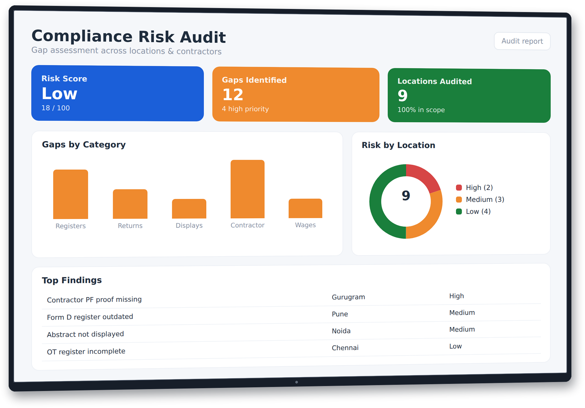The height and width of the screenshot is (408, 585).
Task: Click the '18 / 100' score text
Action: (56, 108)
